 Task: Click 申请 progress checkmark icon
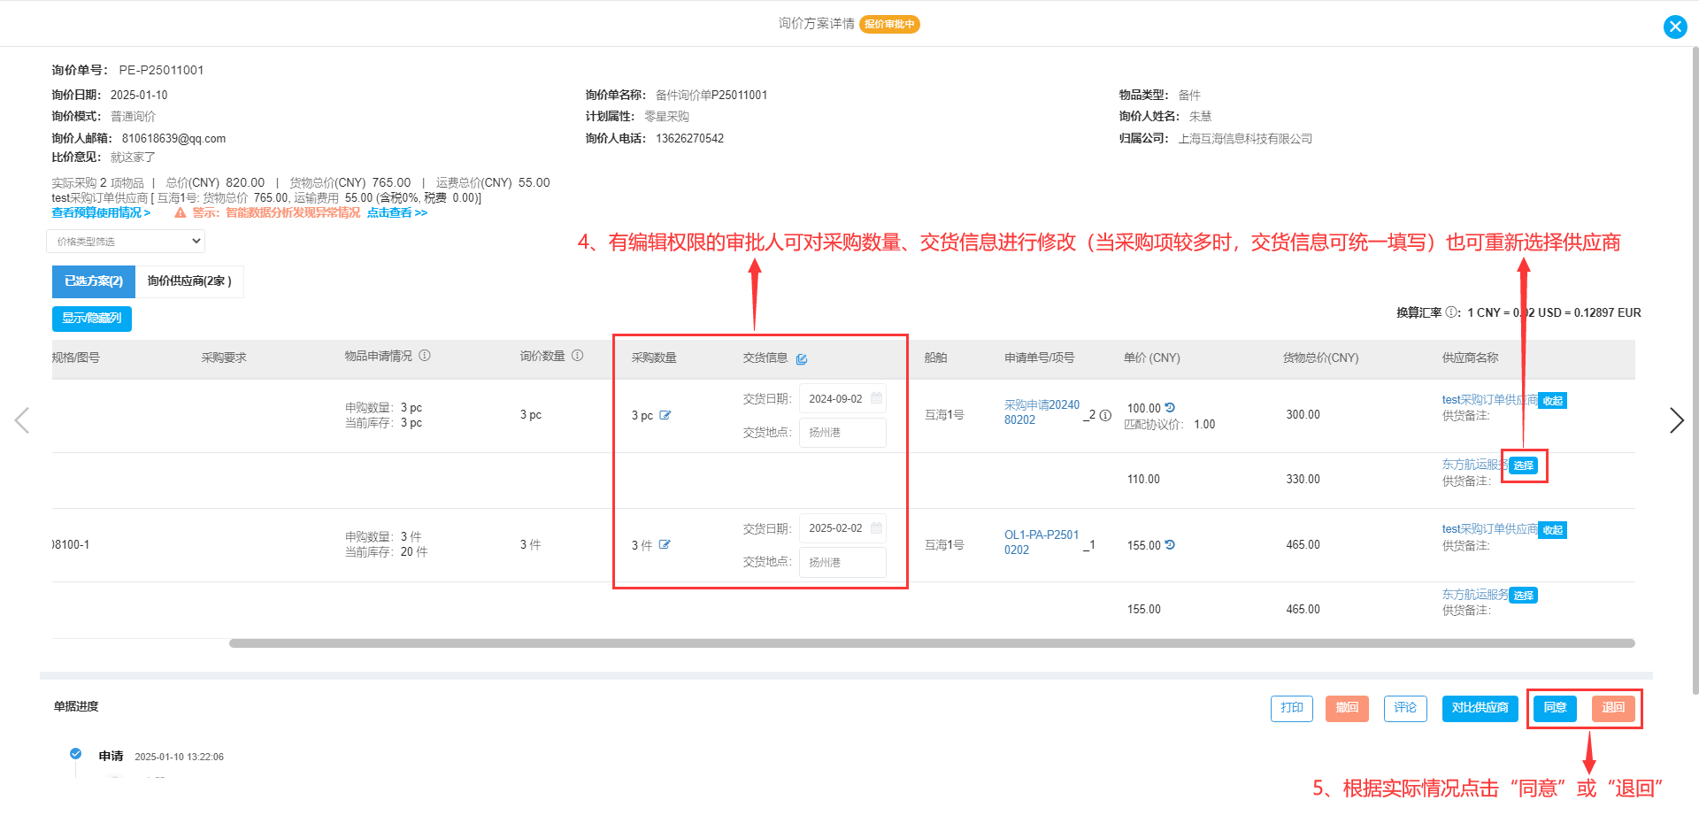click(x=76, y=754)
